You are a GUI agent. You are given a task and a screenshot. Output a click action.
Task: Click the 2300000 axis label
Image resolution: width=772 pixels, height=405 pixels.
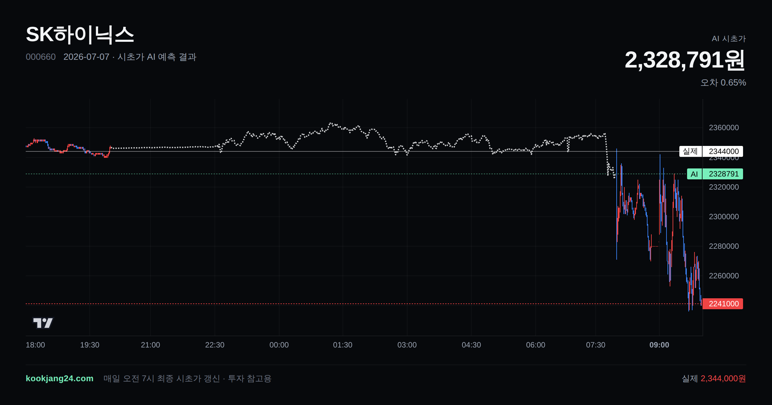tap(724, 217)
